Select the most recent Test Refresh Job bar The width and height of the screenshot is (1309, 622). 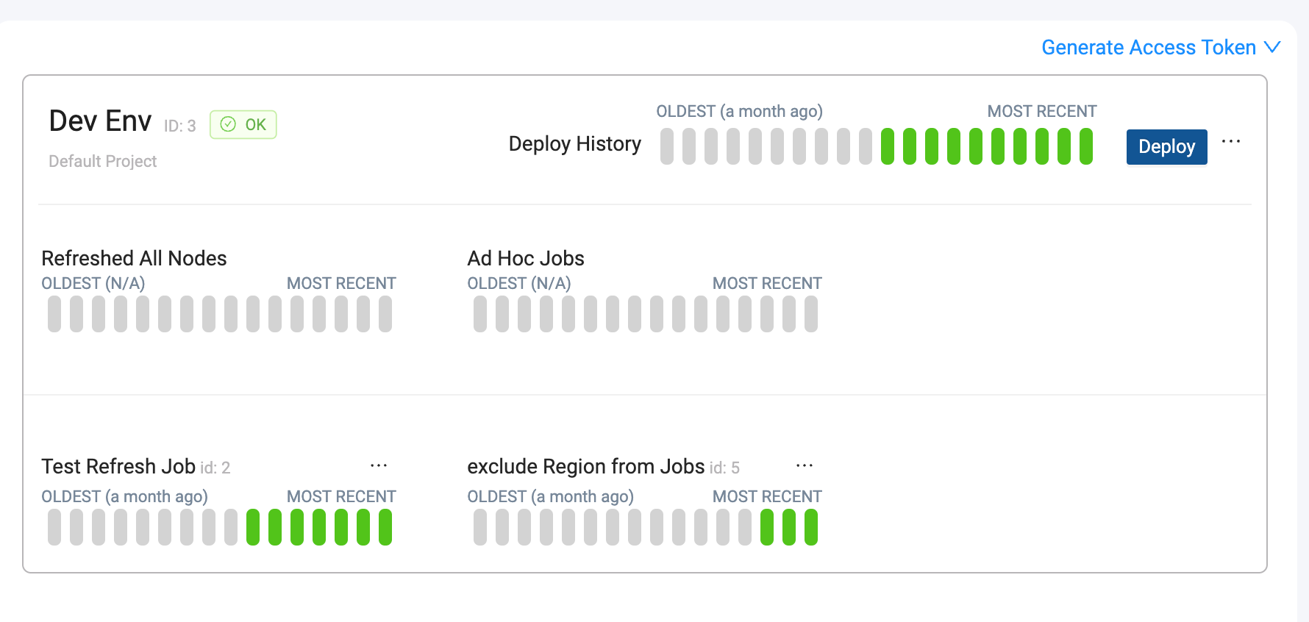[x=385, y=527]
